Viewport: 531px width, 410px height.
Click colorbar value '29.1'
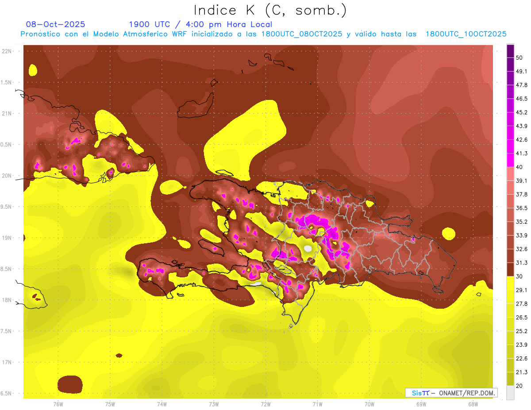point(522,290)
